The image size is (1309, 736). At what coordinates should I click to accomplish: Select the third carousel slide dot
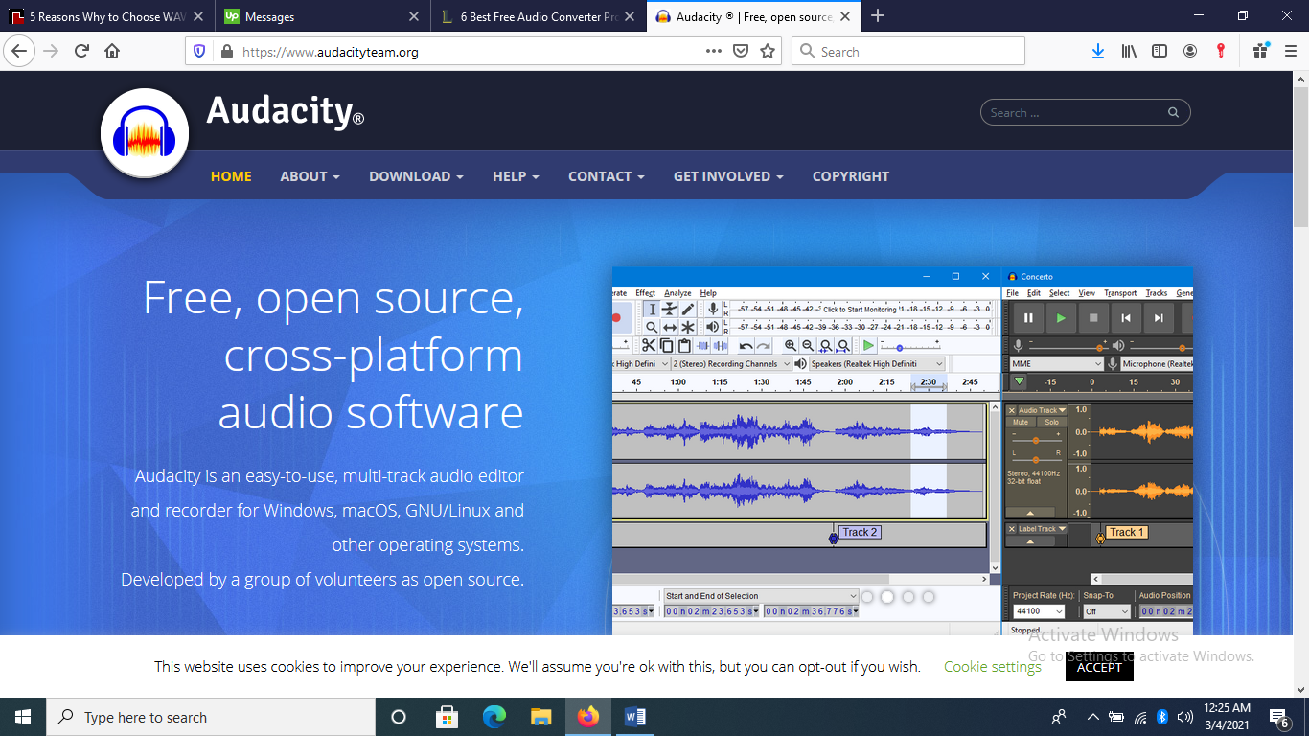coord(908,597)
